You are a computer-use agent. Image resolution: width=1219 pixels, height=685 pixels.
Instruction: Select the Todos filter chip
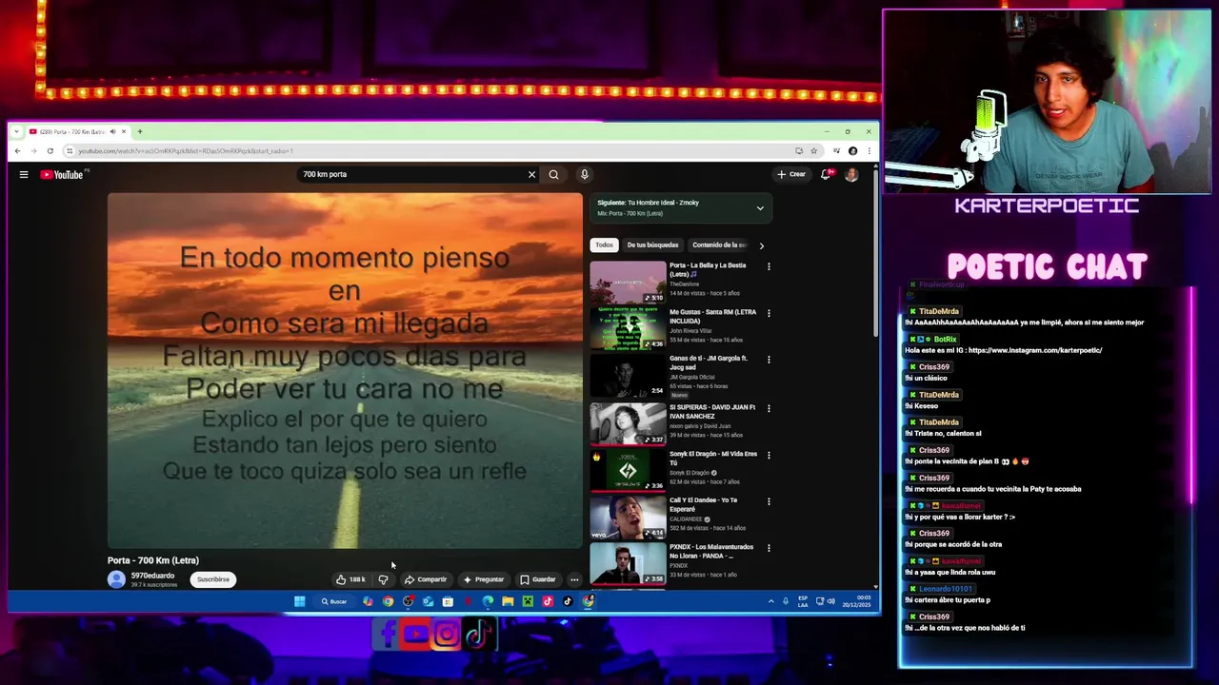(x=605, y=245)
